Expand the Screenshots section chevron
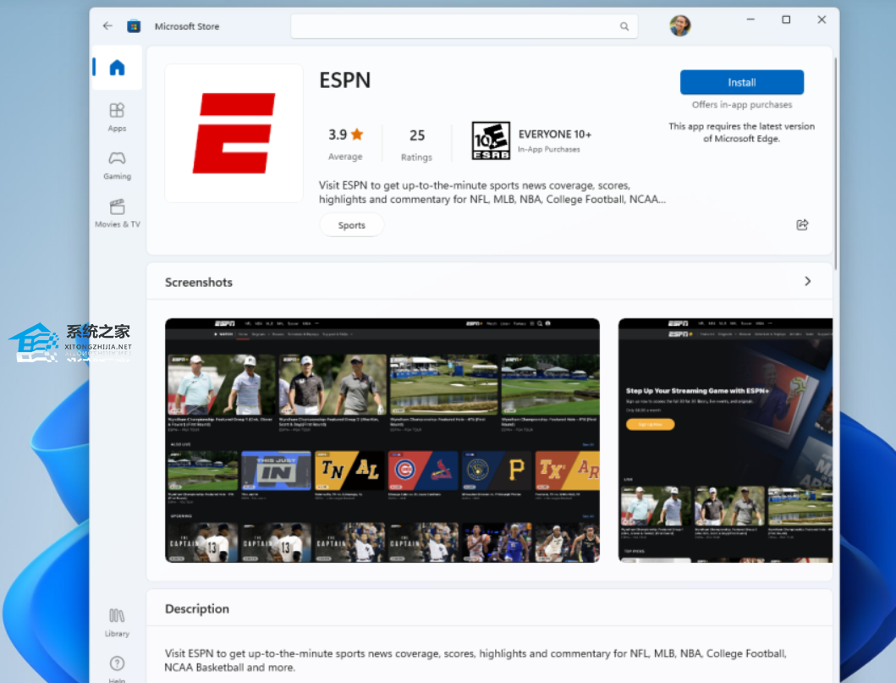This screenshot has width=896, height=683. (807, 281)
